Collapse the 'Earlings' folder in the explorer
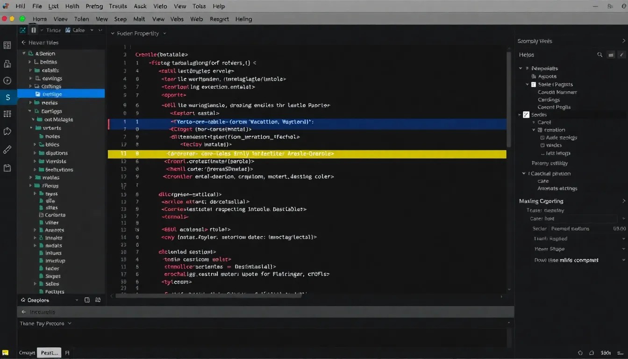 tap(29, 111)
